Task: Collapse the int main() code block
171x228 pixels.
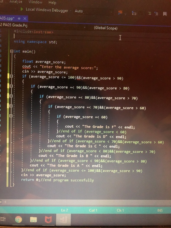Action: 12,51
